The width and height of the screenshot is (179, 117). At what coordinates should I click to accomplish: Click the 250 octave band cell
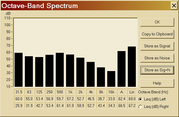50,92
